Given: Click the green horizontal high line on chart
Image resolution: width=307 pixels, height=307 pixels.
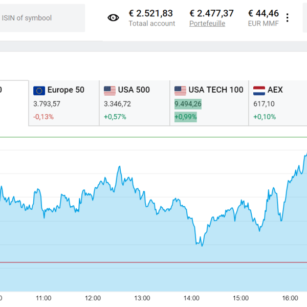Looking at the screenshot, I should (x=153, y=137).
